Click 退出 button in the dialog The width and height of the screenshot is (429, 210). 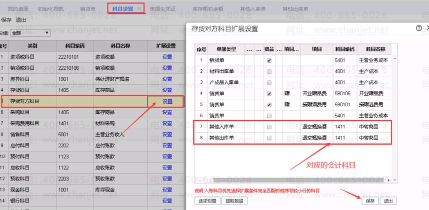388,201
